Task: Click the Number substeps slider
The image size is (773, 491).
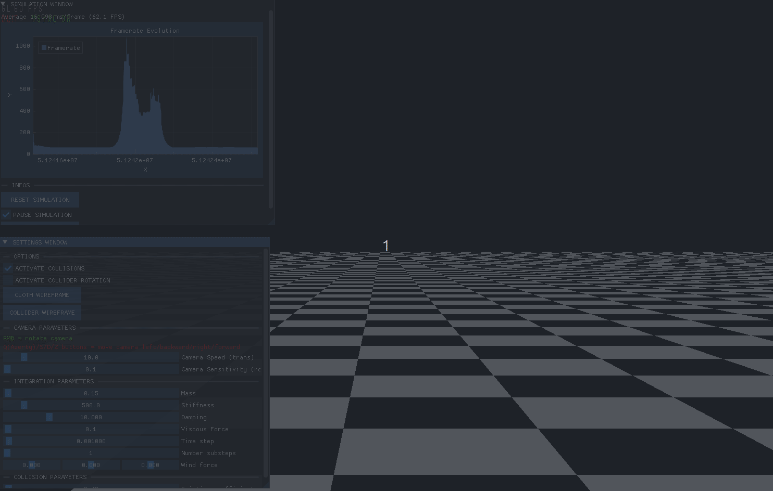Action: [91, 453]
